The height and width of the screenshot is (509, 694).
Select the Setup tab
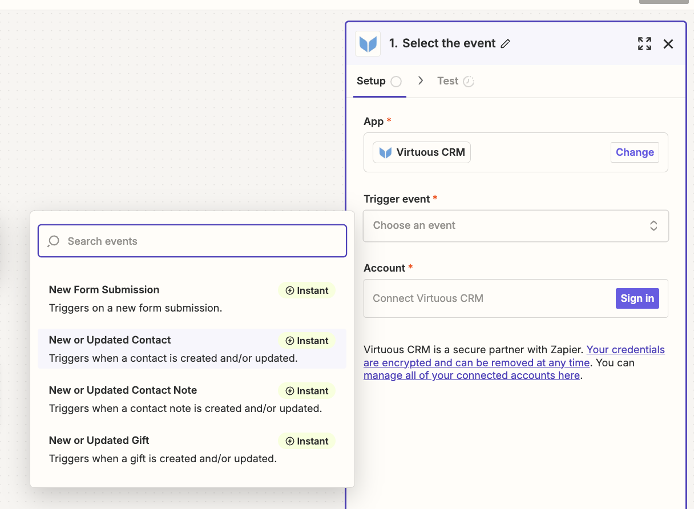coord(370,81)
